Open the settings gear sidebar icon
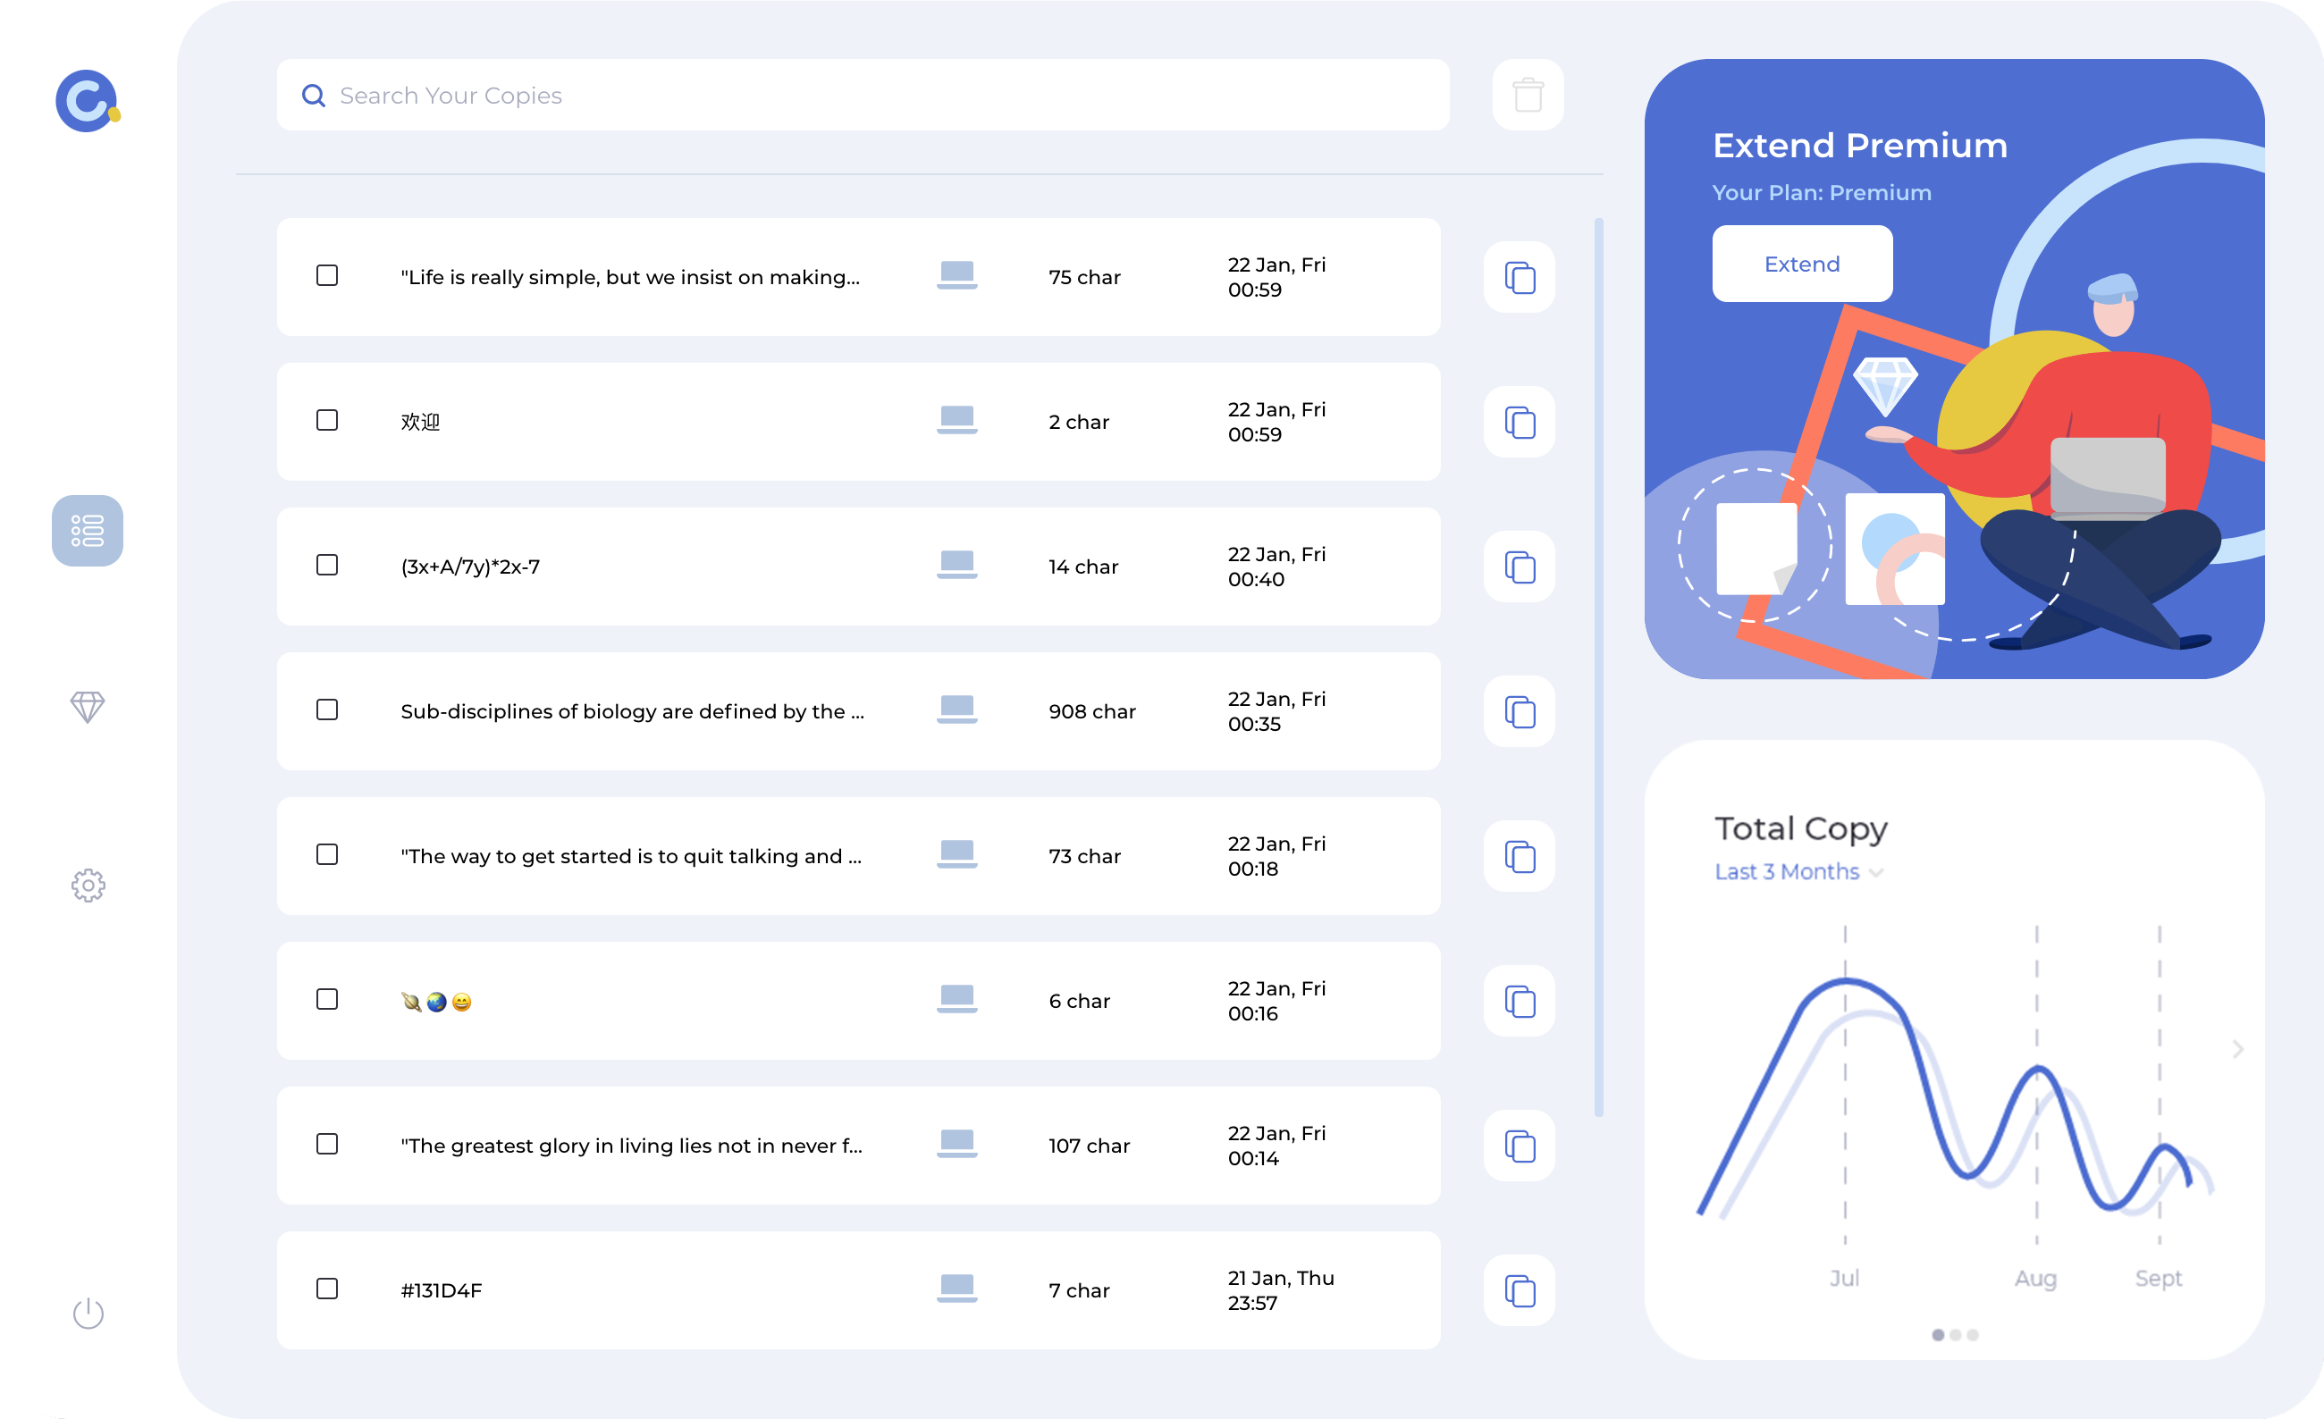The image size is (2324, 1419). 88,886
